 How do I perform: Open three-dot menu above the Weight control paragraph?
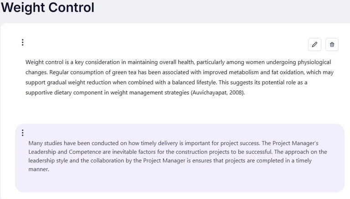(22, 42)
